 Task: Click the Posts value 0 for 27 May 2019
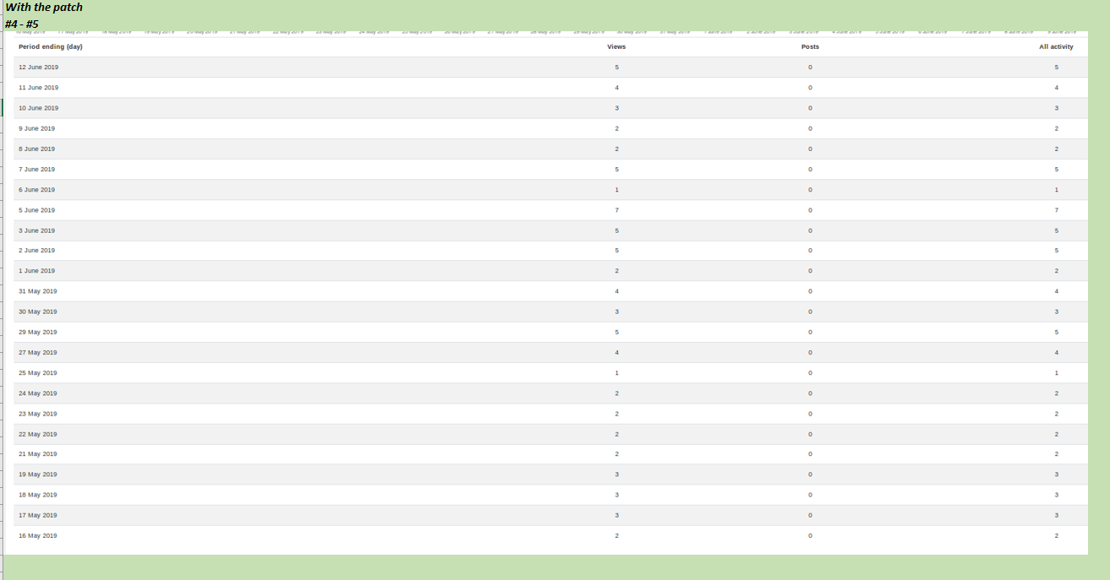point(810,352)
